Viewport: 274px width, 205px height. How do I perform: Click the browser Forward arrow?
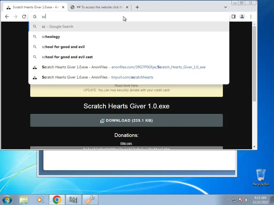coord(16,17)
